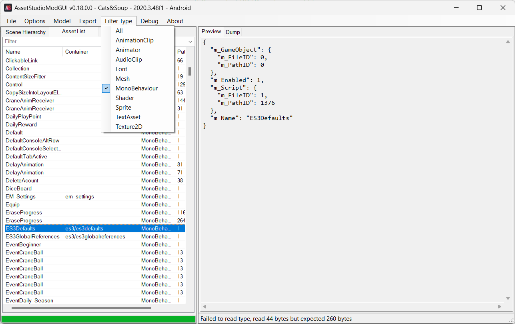Filter by AnimationClip type
Image resolution: width=515 pixels, height=324 pixels.
tap(138, 40)
